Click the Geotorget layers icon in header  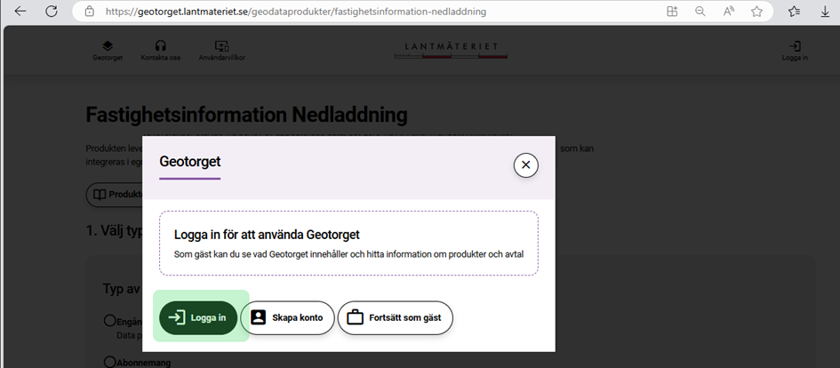(107, 46)
